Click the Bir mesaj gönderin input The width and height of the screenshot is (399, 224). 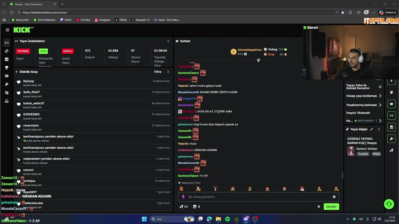258,197
